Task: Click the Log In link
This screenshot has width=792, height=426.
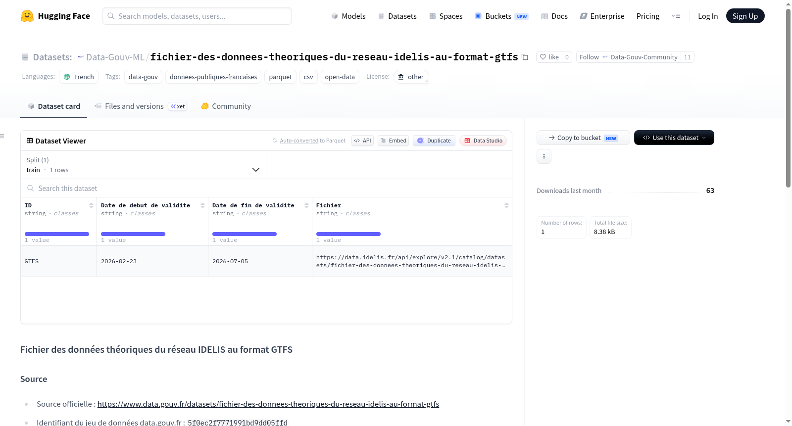Action: 708,16
